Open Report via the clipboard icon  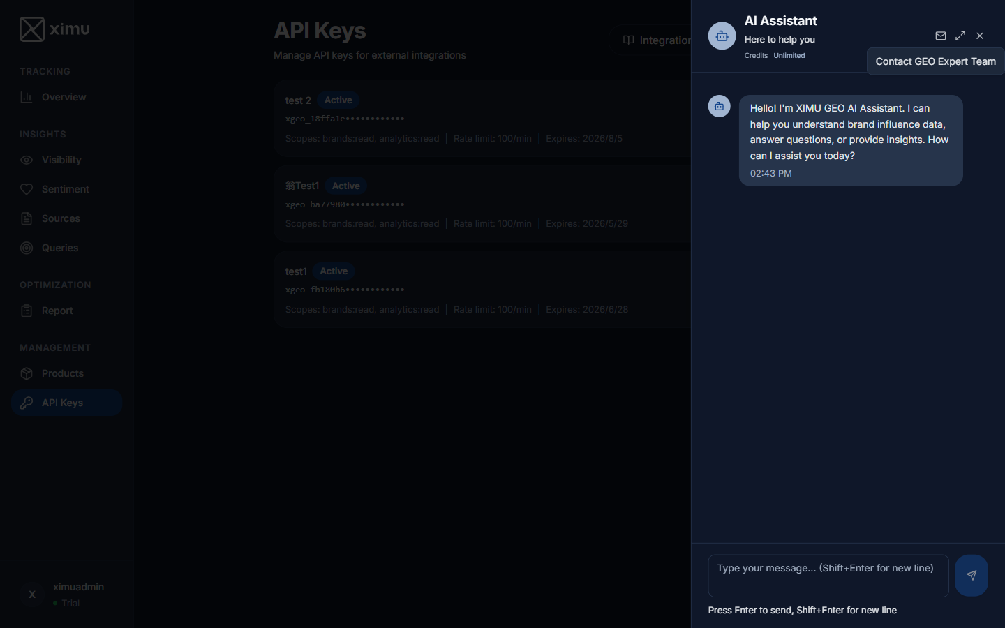[27, 311]
